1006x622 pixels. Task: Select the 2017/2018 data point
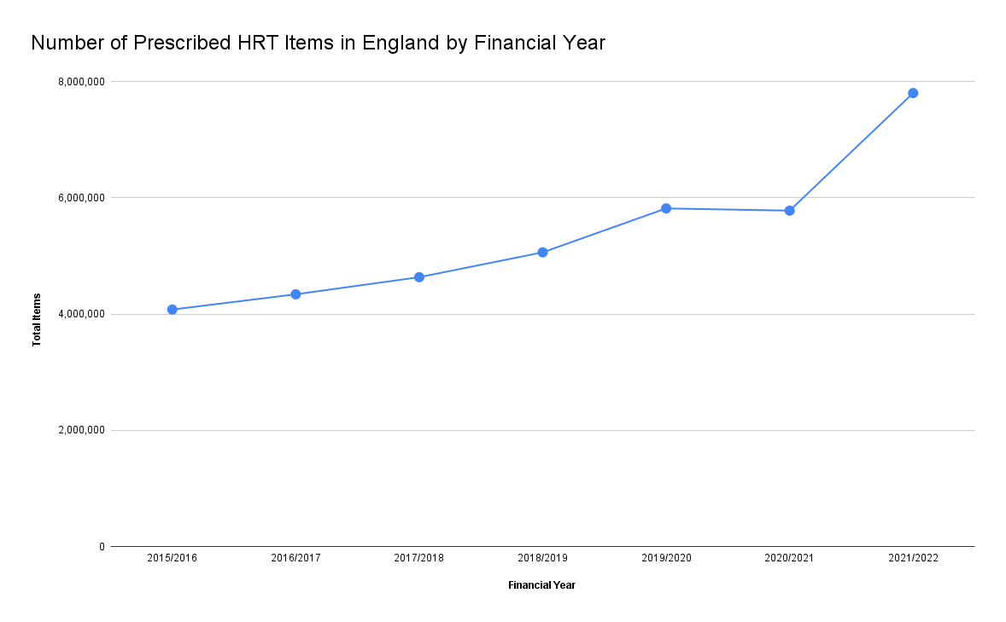coord(419,277)
